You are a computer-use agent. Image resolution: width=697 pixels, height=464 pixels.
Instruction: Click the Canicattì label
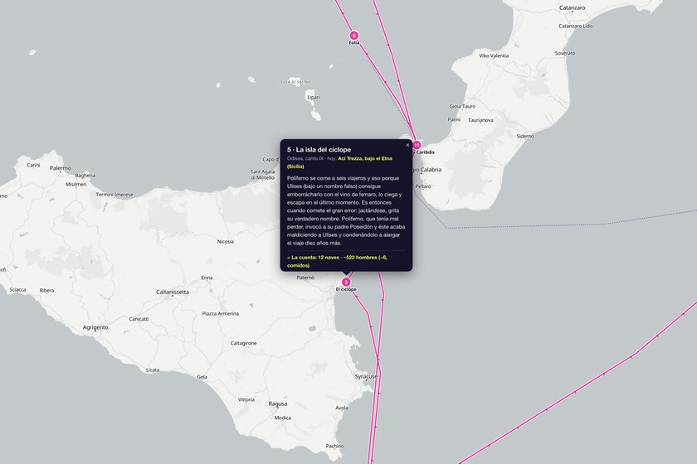pyautogui.click(x=139, y=319)
